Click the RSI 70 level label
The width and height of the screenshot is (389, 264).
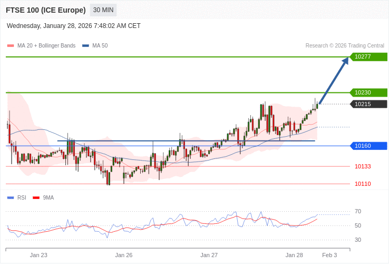point(358,212)
